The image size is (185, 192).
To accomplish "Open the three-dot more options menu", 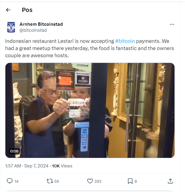I will tap(172, 24).
